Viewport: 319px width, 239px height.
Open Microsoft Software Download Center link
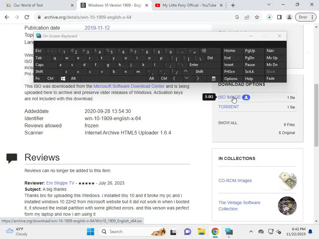129,87
